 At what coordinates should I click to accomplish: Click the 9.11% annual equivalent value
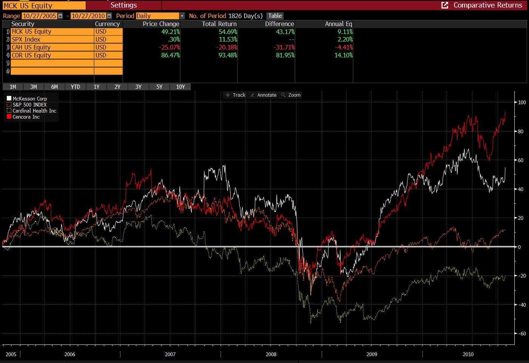345,32
